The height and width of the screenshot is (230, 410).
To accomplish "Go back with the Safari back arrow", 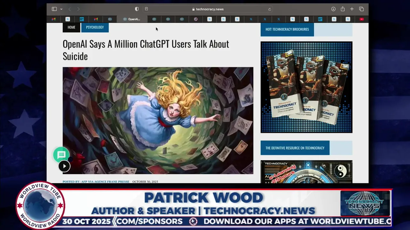I will pyautogui.click(x=70, y=9).
